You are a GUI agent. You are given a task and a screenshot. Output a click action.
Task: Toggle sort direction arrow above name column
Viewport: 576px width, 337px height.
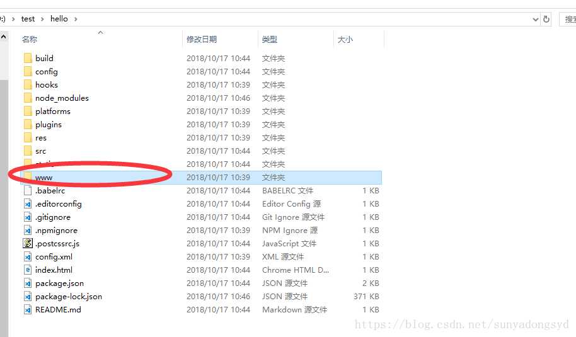100,33
